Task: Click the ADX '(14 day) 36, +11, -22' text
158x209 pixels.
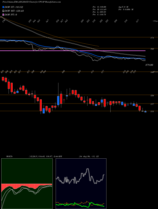Action: tap(89, 156)
